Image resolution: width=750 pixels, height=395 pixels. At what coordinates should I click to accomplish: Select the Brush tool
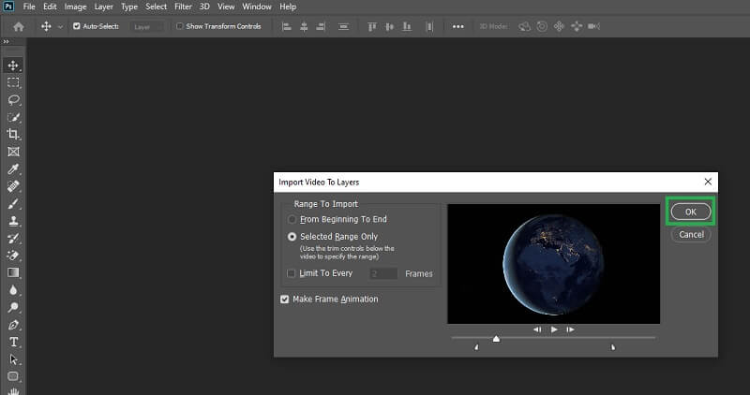(x=13, y=204)
